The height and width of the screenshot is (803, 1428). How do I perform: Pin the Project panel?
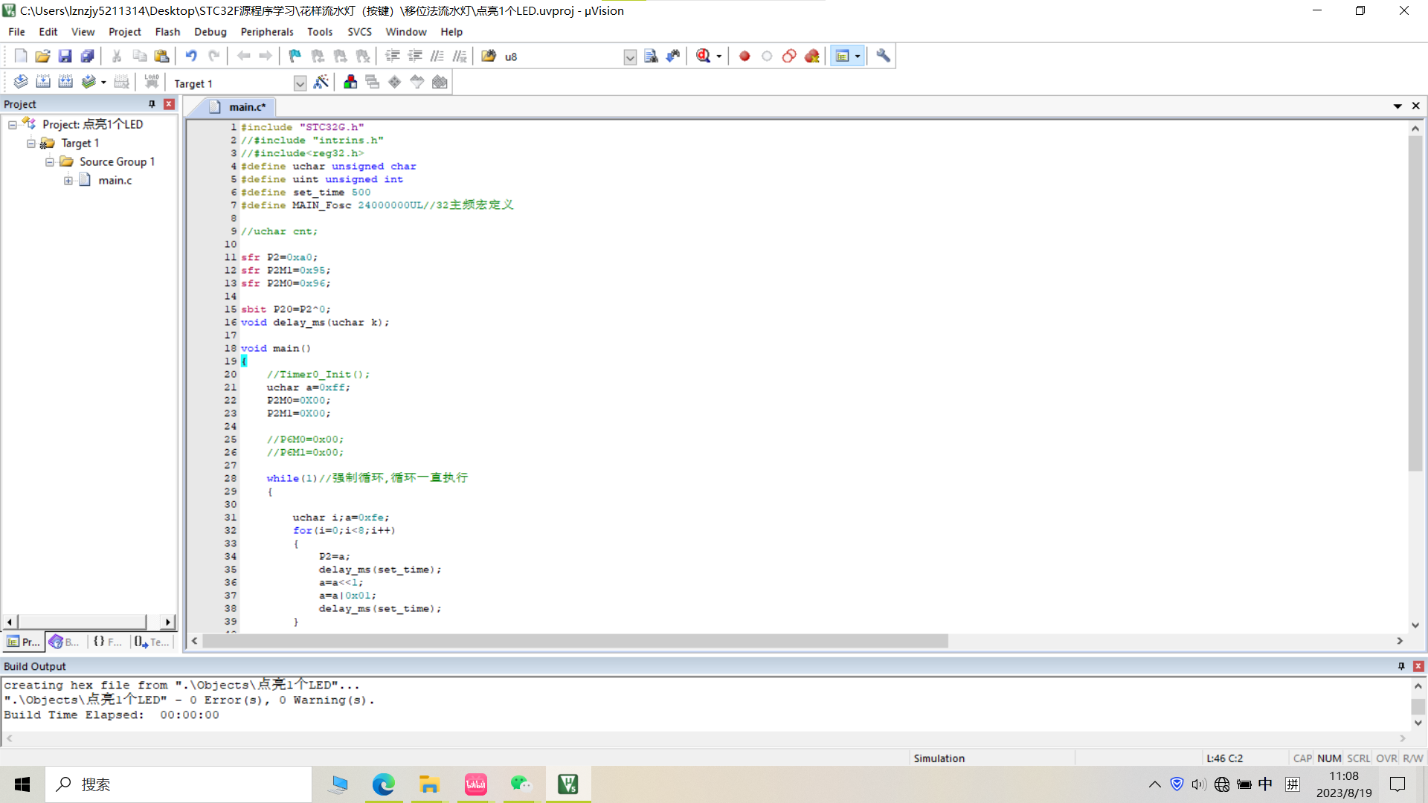(x=152, y=104)
